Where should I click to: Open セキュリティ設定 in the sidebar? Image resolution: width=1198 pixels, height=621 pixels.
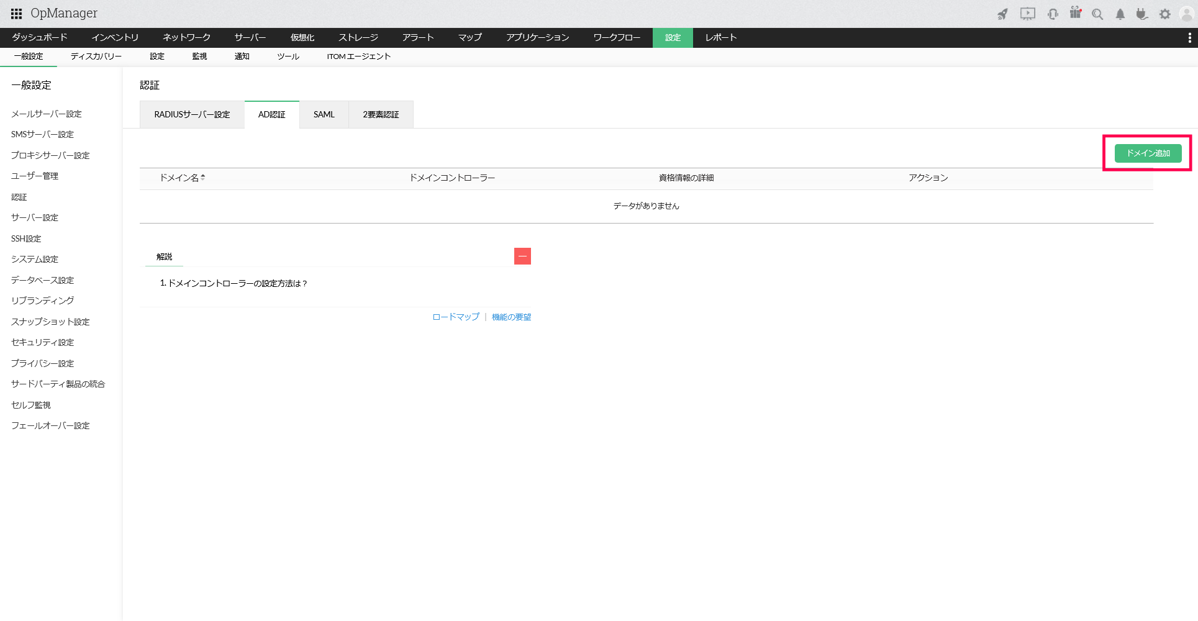point(42,343)
